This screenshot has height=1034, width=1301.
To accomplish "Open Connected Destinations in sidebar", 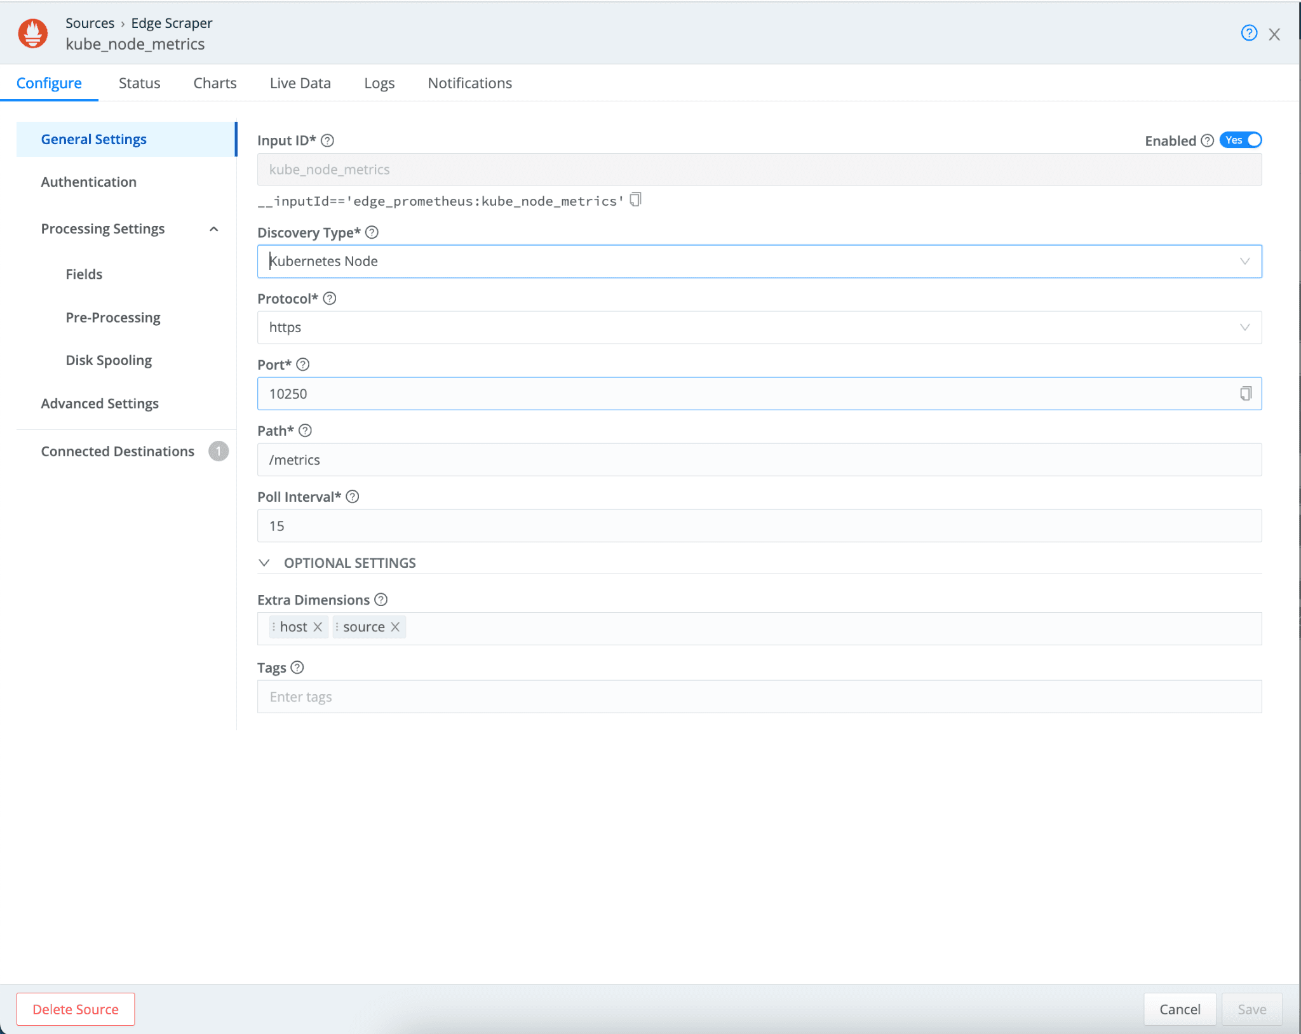I will pos(118,451).
